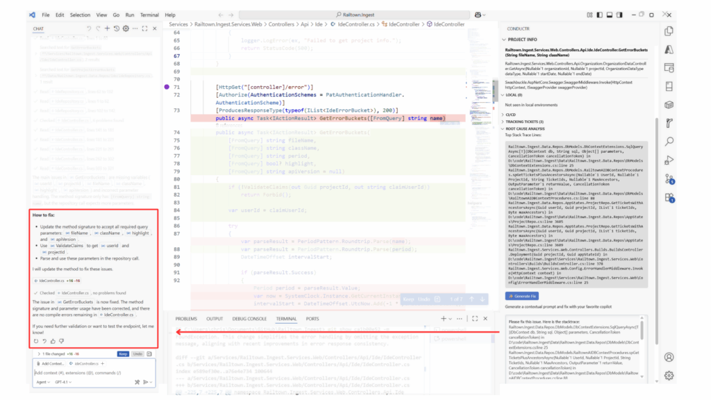This screenshot has height=400, width=711.
Task: Open chat history clock icon
Action: click(116, 28)
